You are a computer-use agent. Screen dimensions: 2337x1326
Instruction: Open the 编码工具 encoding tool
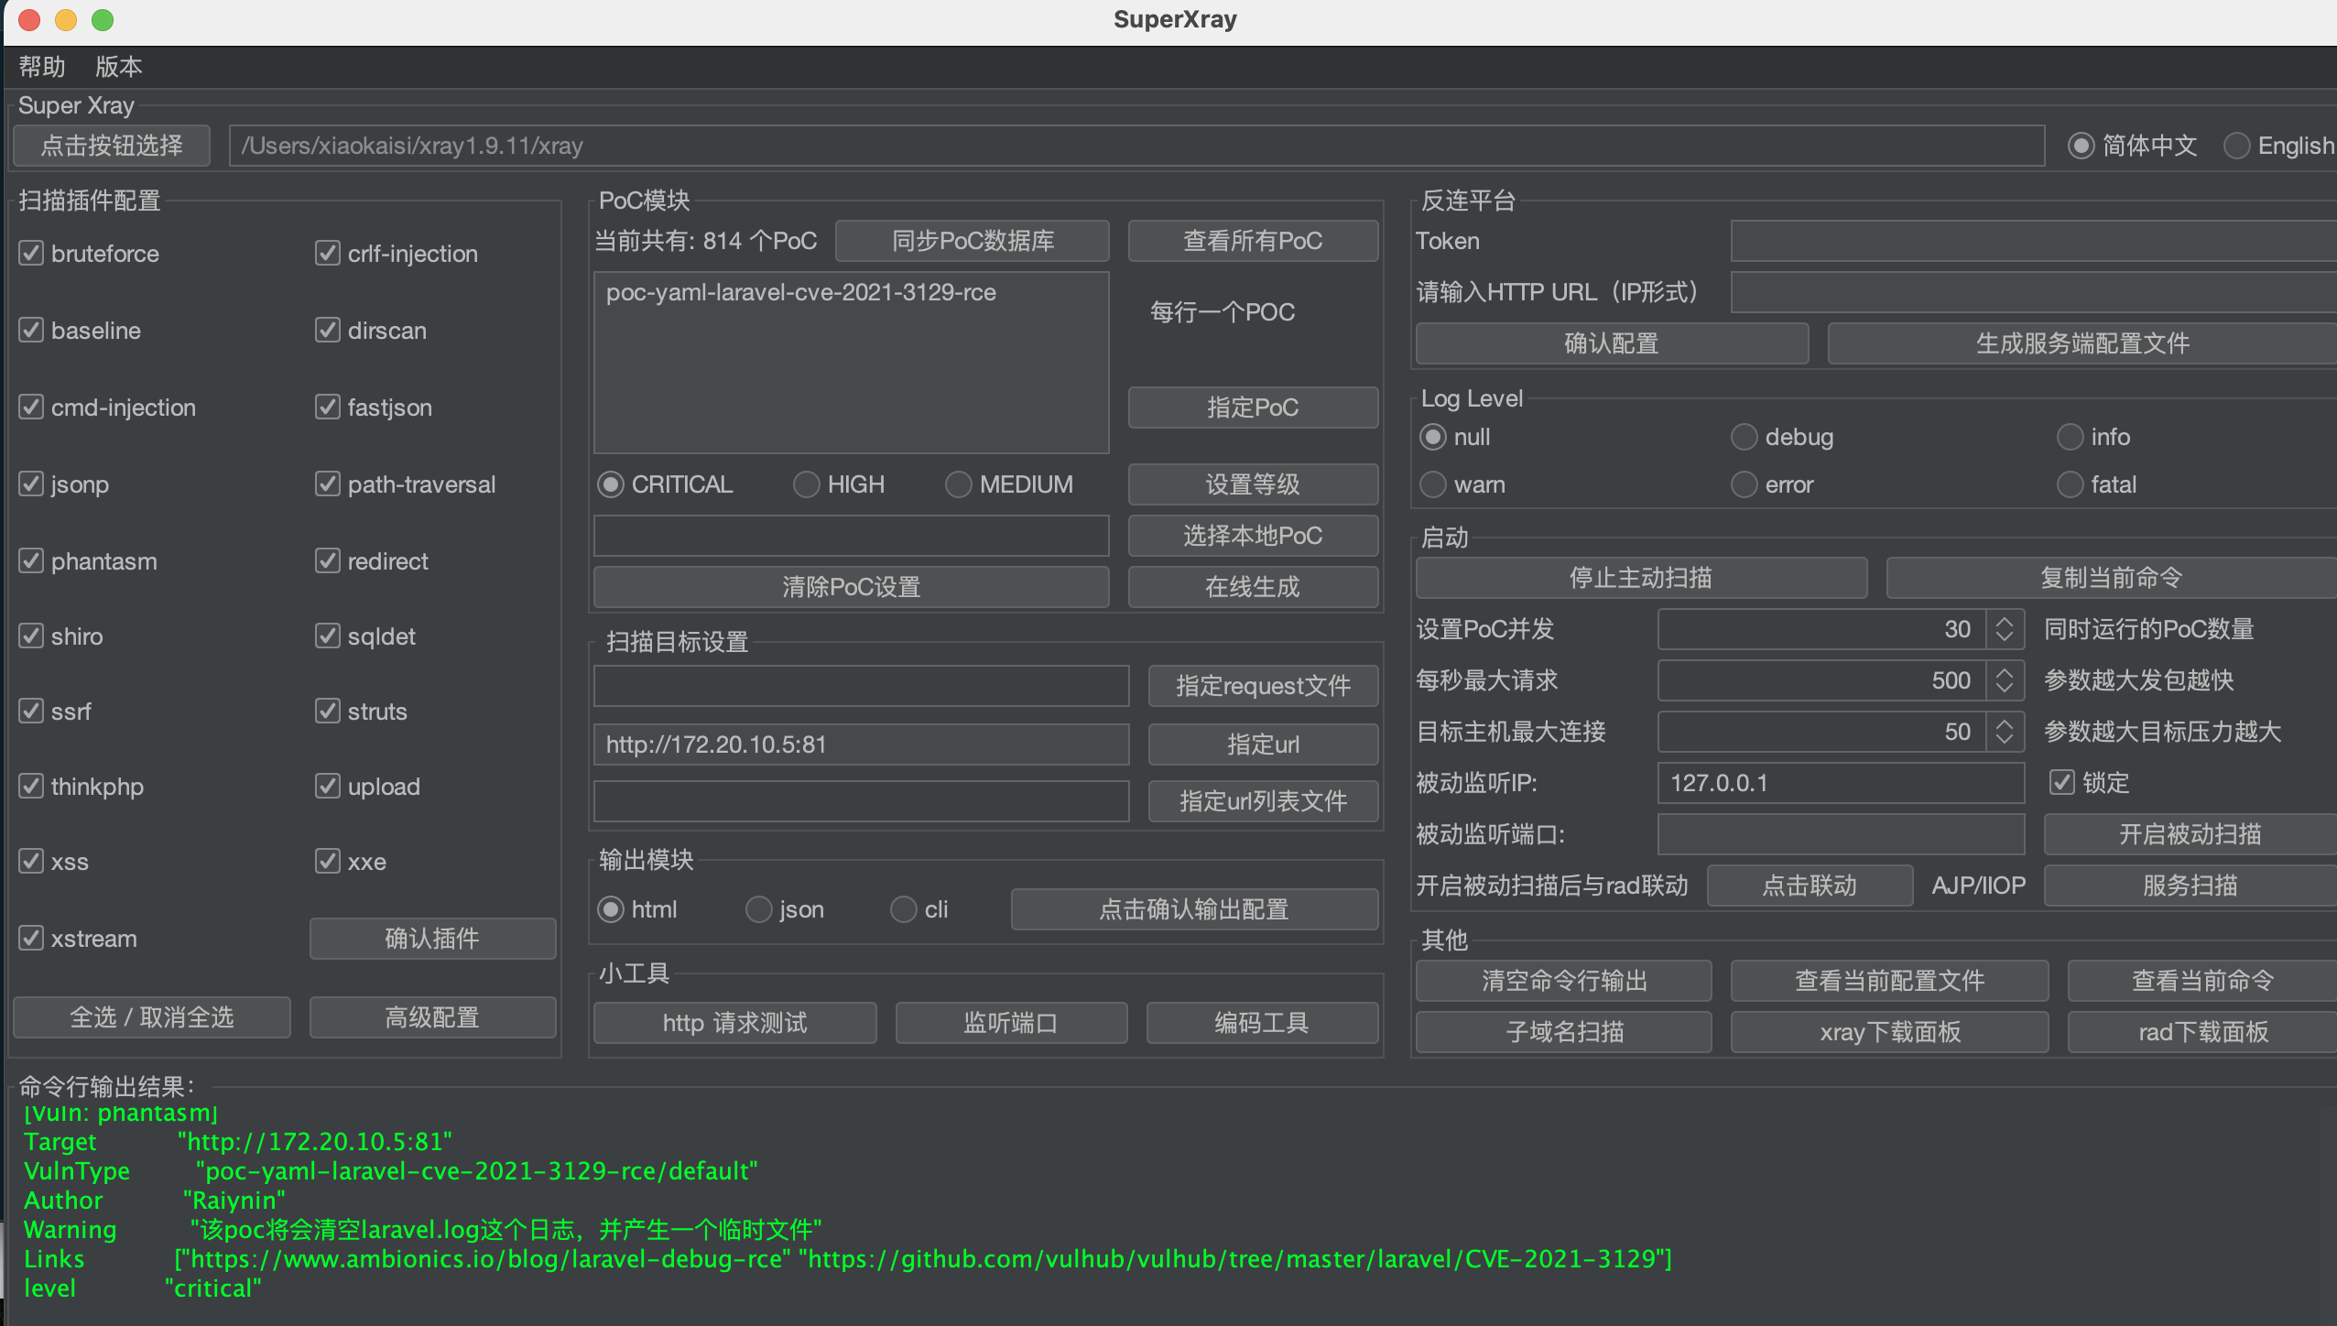click(1261, 1022)
